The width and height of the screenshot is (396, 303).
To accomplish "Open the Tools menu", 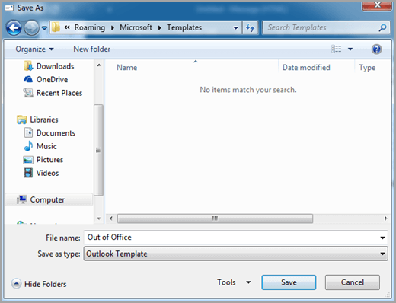I will (x=226, y=282).
